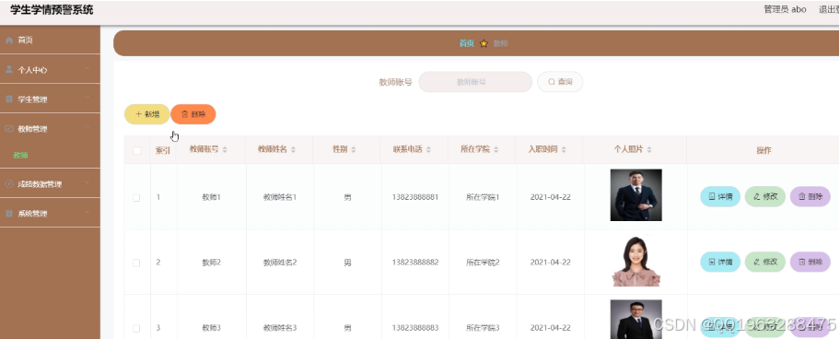Check the row for 教师2
This screenshot has height=339, width=840.
[136, 263]
